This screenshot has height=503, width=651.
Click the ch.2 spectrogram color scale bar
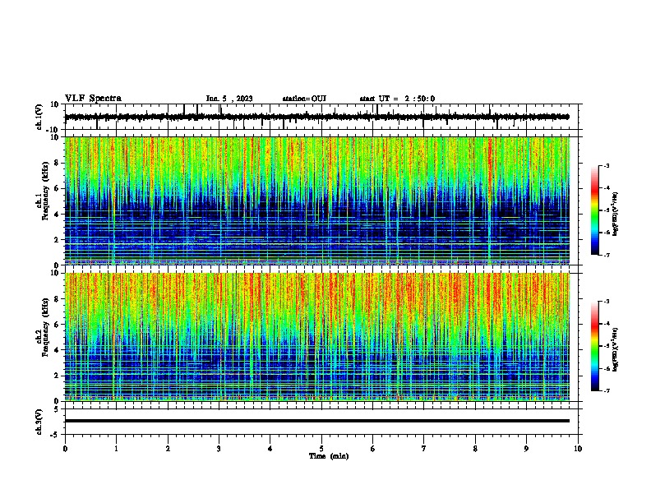pyautogui.click(x=595, y=346)
